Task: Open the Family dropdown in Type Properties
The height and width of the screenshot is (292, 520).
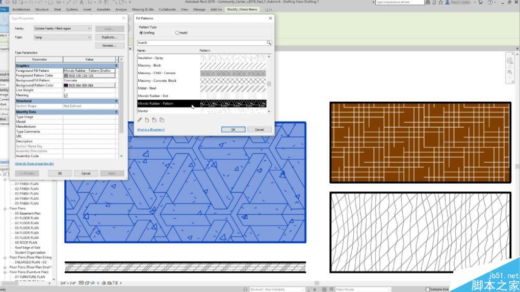Action: (x=62, y=28)
